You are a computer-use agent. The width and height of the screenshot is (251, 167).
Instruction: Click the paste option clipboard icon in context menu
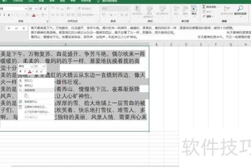click(26, 96)
